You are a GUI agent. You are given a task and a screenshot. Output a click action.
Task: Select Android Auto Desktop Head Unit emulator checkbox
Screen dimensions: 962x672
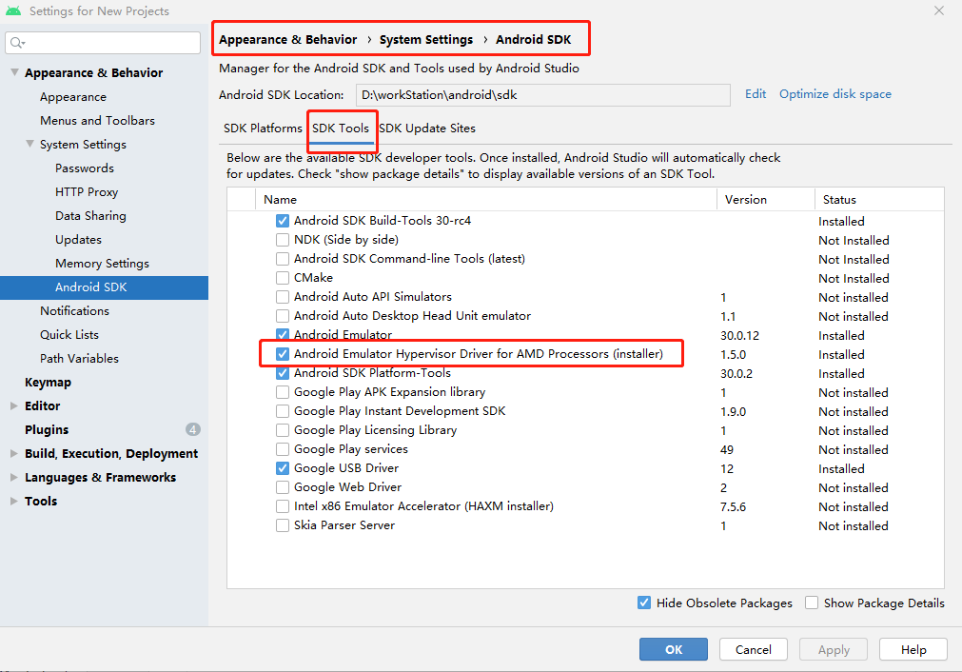283,315
